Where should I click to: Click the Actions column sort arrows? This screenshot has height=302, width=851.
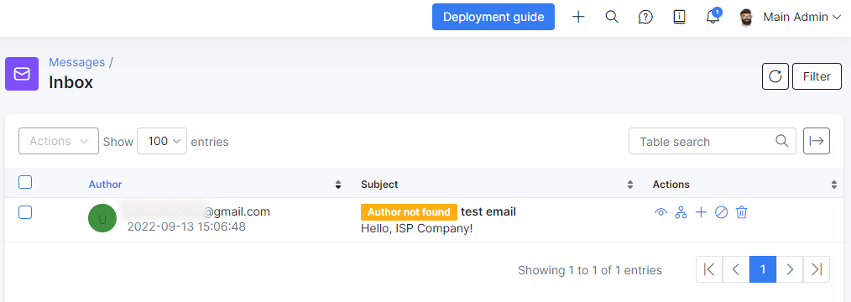pyautogui.click(x=834, y=185)
